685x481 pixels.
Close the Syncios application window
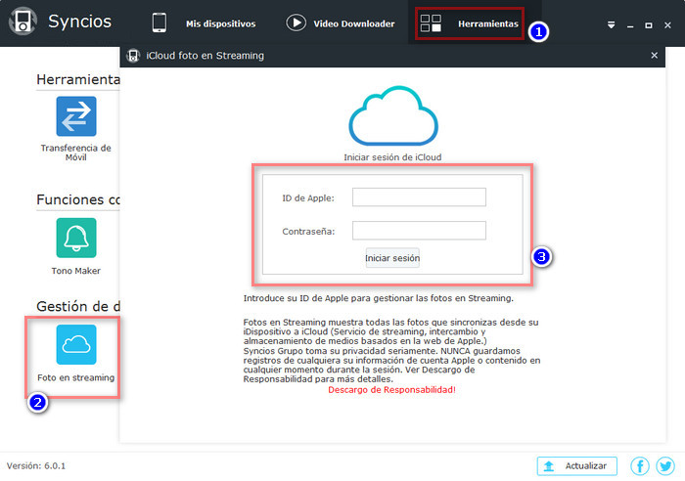click(667, 24)
